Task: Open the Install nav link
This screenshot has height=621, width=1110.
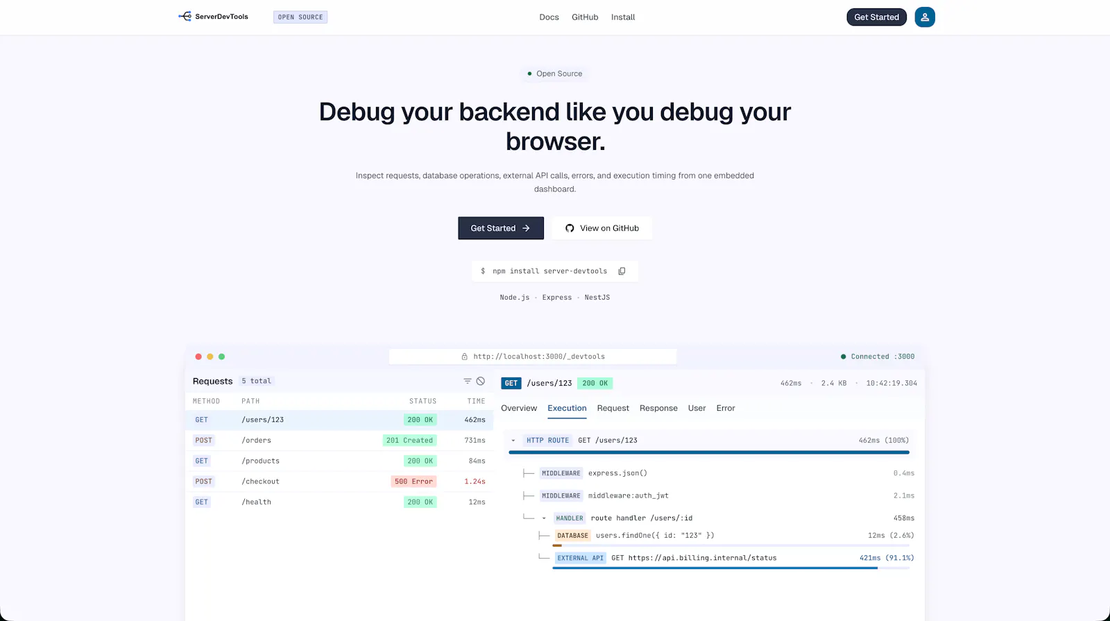Action: pos(623,17)
